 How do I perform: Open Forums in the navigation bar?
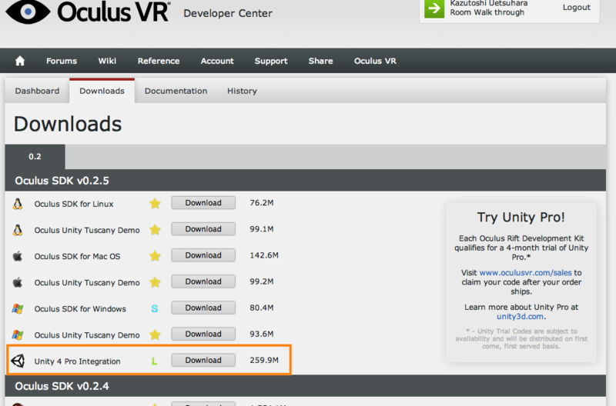pos(62,61)
